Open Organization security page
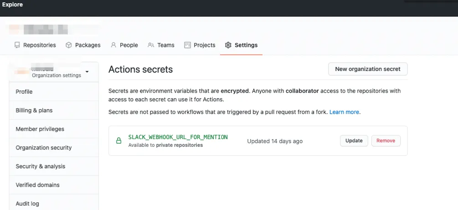Image resolution: width=458 pixels, height=210 pixels. pos(43,148)
